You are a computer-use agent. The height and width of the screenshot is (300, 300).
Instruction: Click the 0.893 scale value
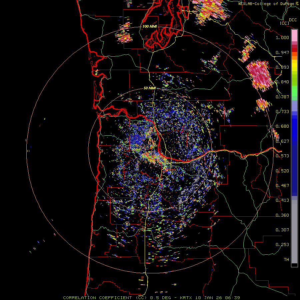point(282,67)
